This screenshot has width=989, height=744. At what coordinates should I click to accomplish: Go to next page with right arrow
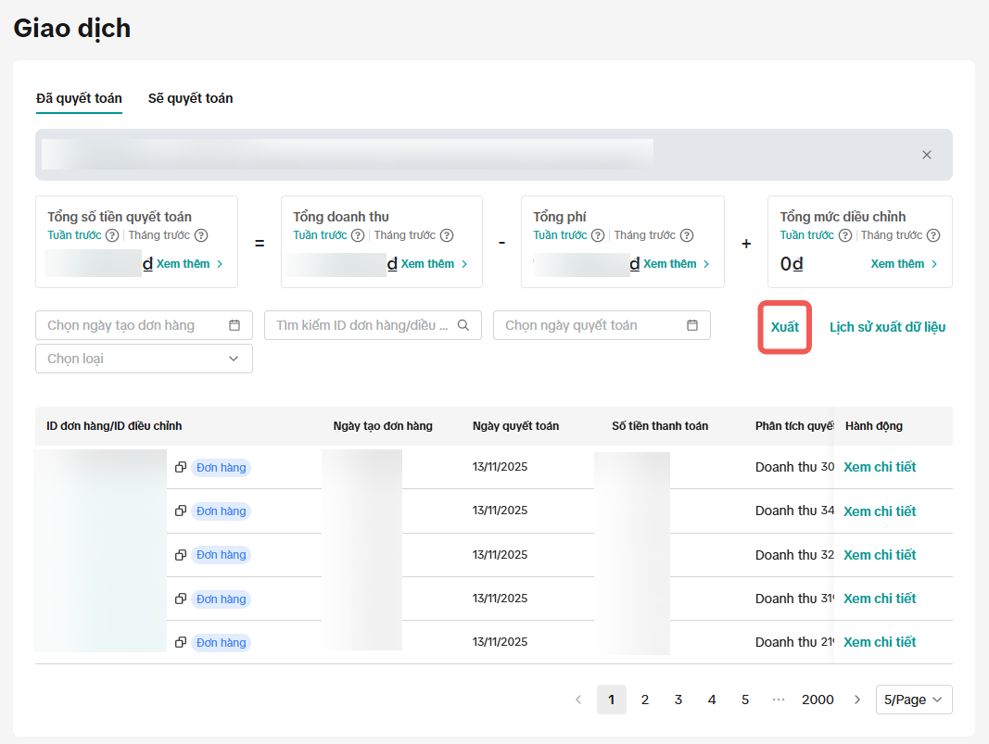pos(857,700)
